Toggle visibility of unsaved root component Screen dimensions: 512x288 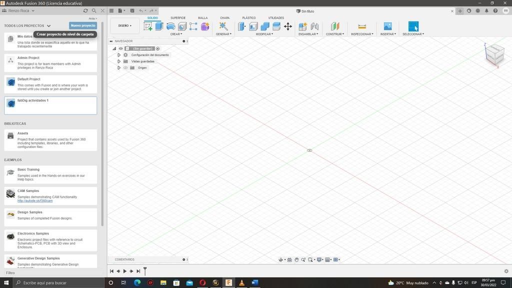click(x=121, y=48)
